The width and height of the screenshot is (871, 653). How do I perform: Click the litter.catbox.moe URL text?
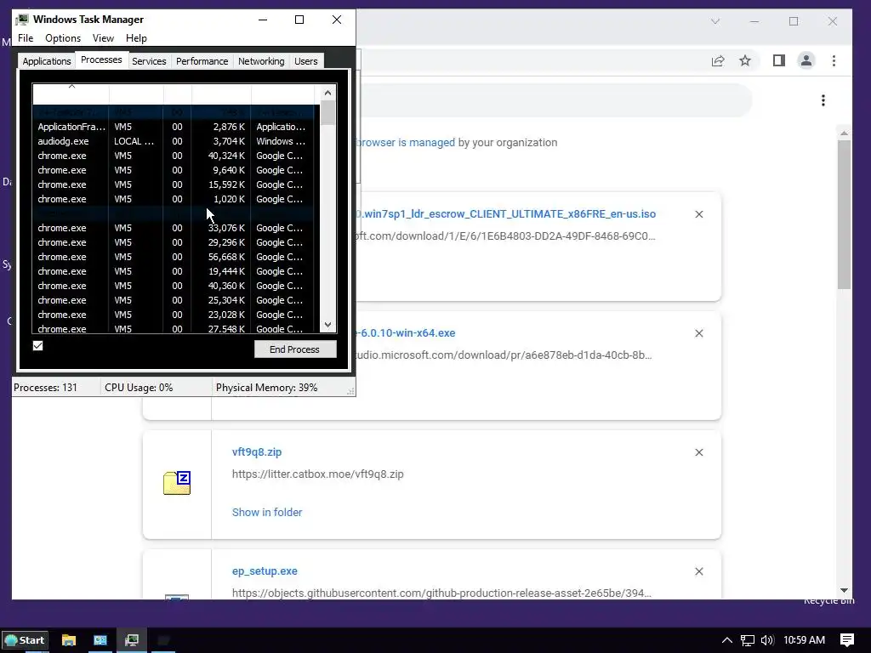pyautogui.click(x=318, y=474)
